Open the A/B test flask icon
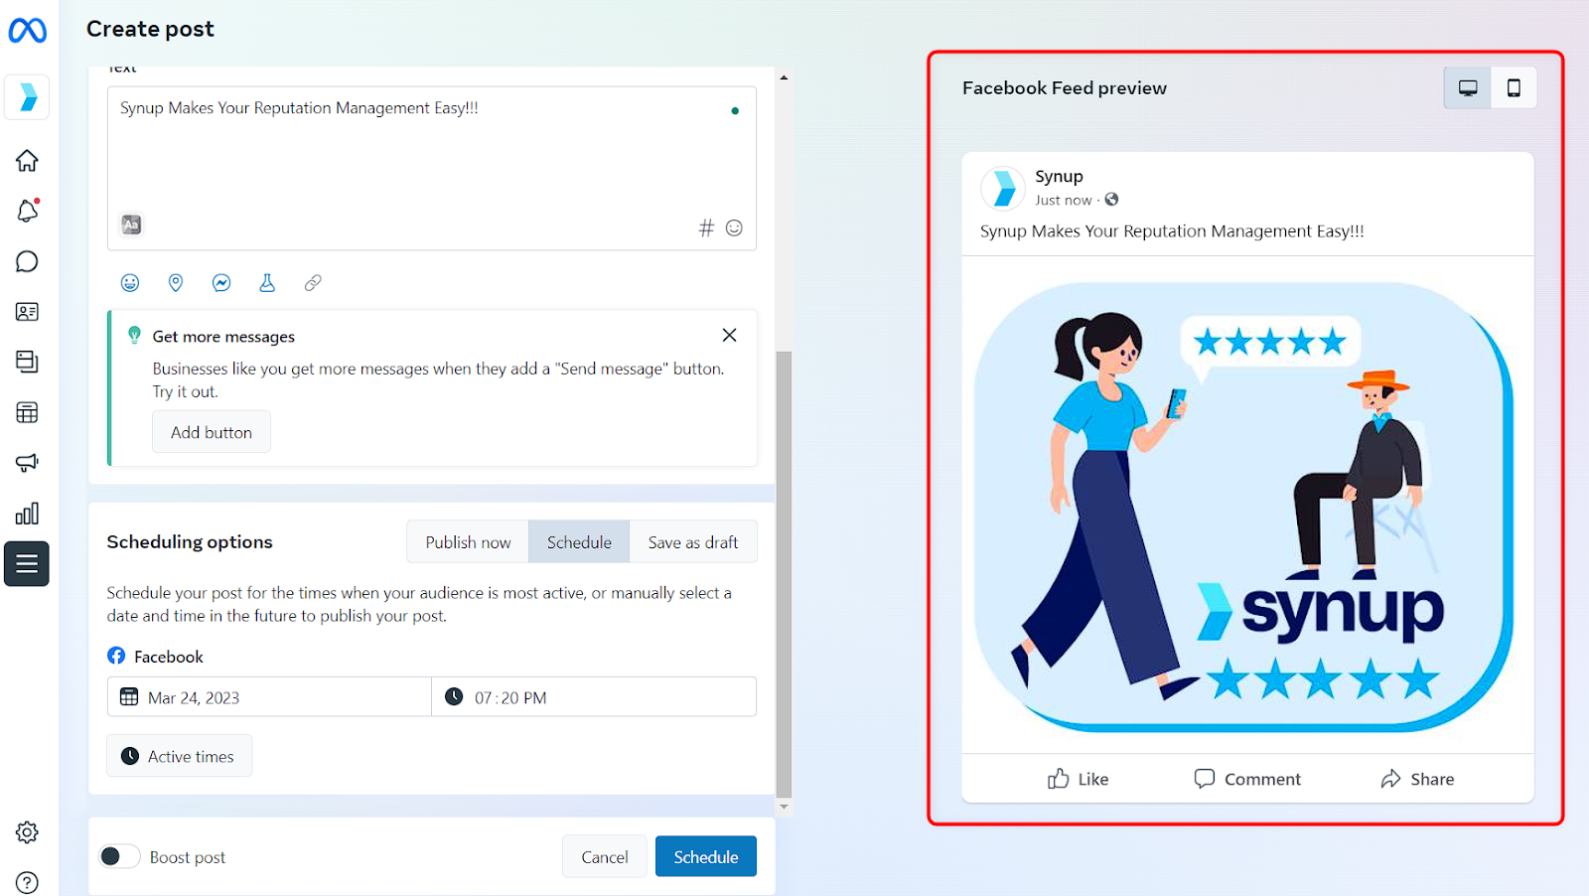Viewport: 1589px width, 896px height. point(266,282)
